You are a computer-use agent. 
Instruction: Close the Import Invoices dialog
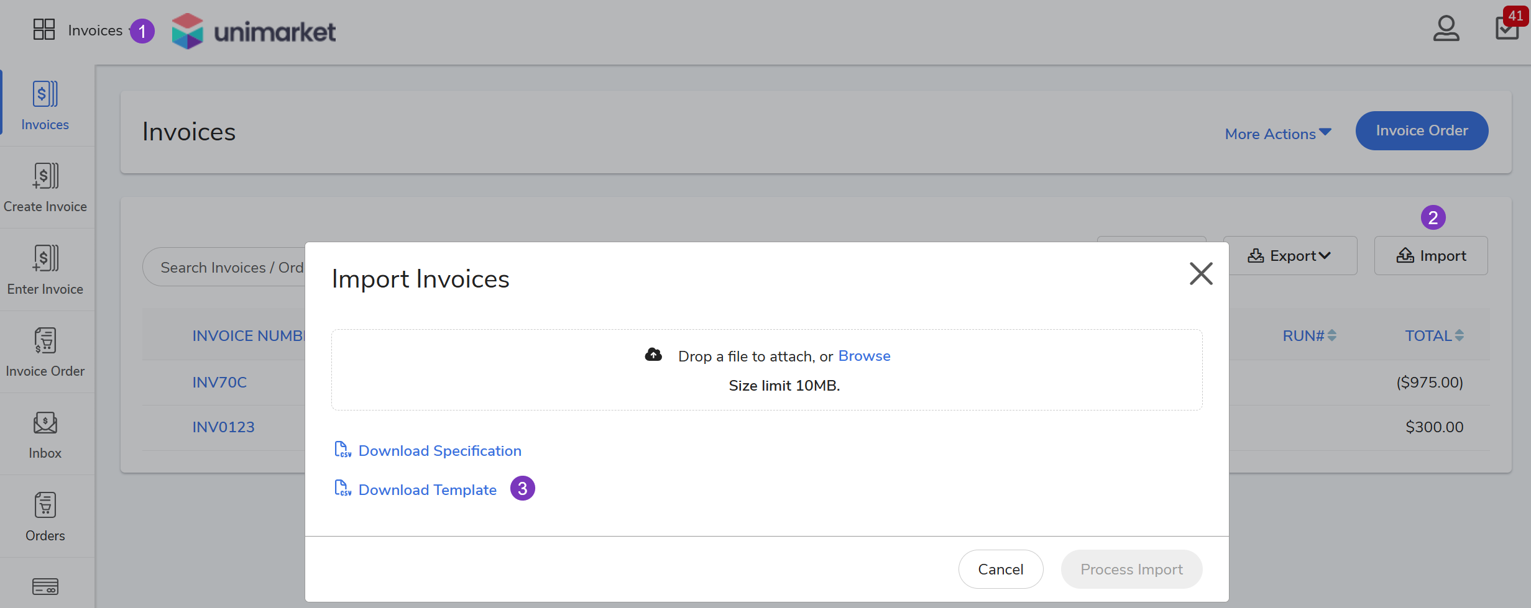(x=1200, y=273)
